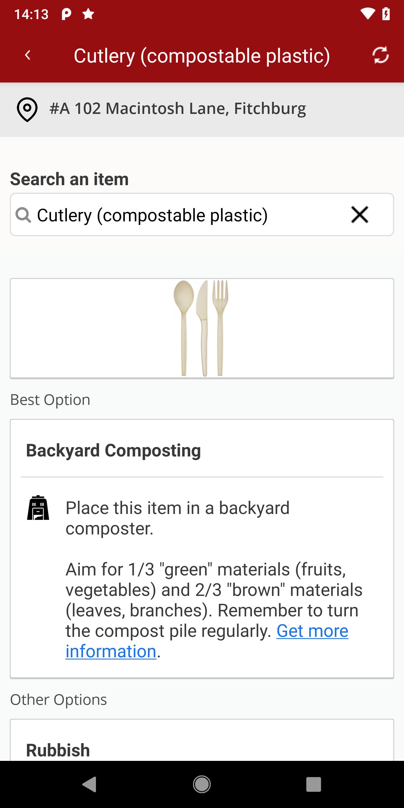
Task: Tap the battery charging status icon
Action: [x=386, y=14]
